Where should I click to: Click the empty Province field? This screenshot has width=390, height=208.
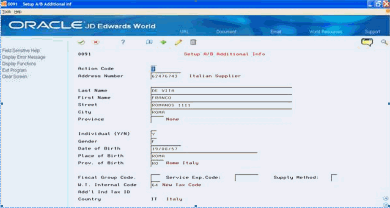[157, 119]
